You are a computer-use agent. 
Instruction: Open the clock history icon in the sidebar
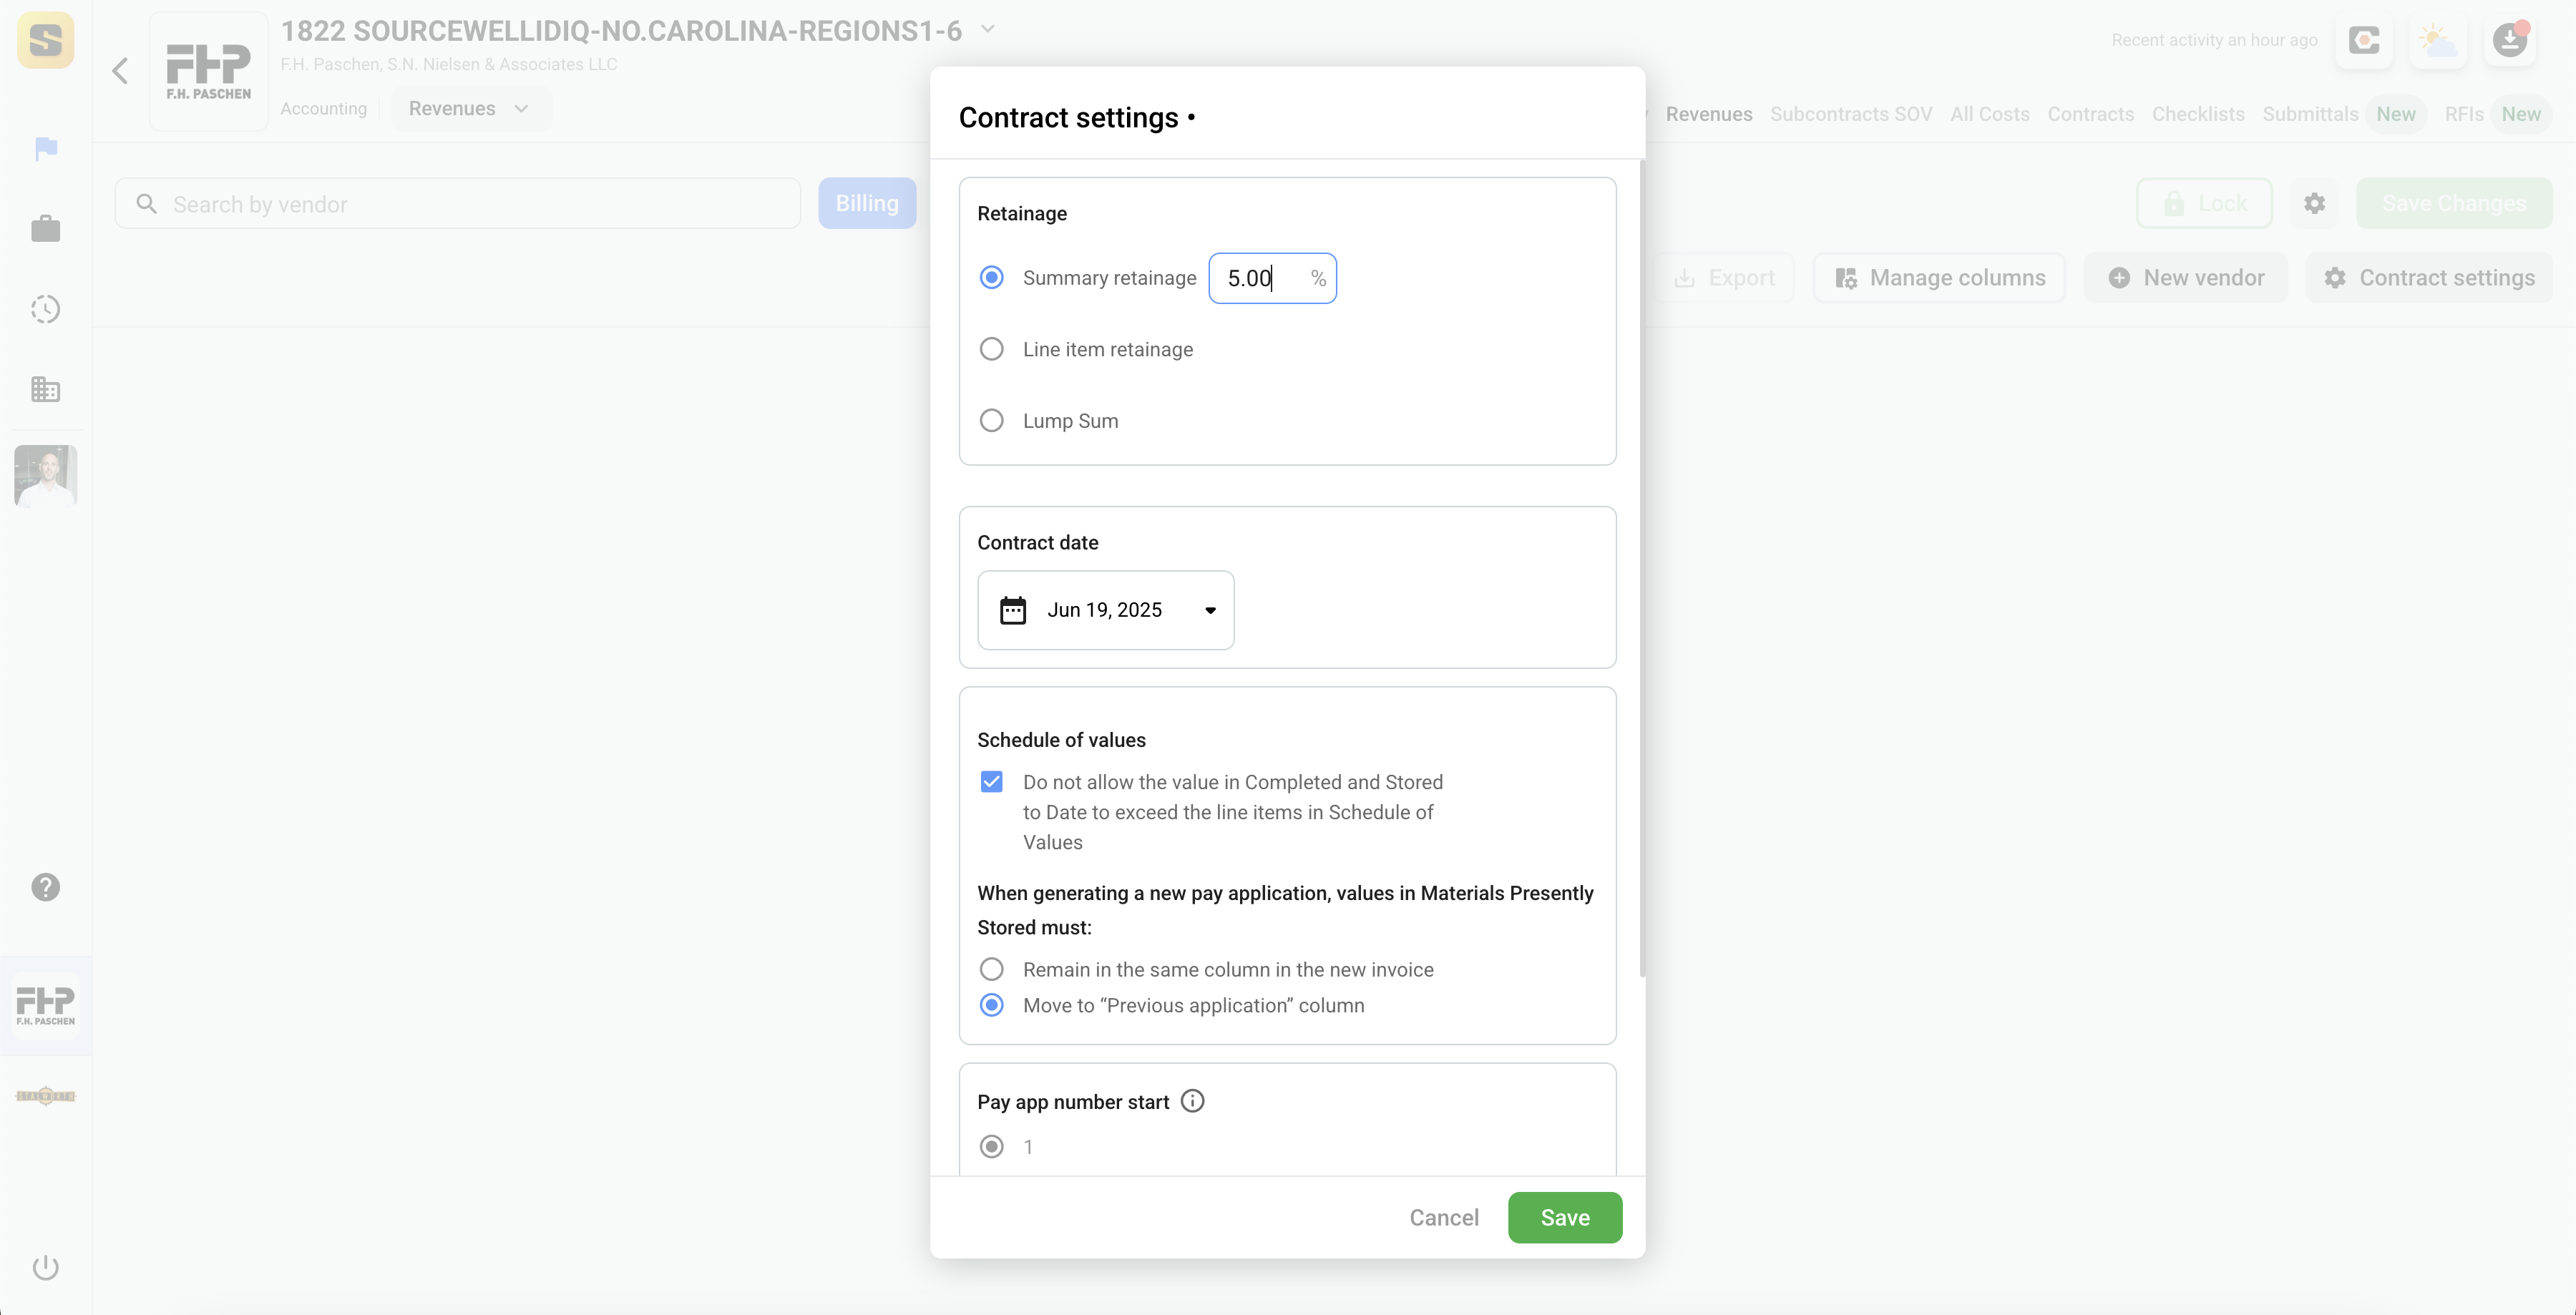tap(46, 309)
